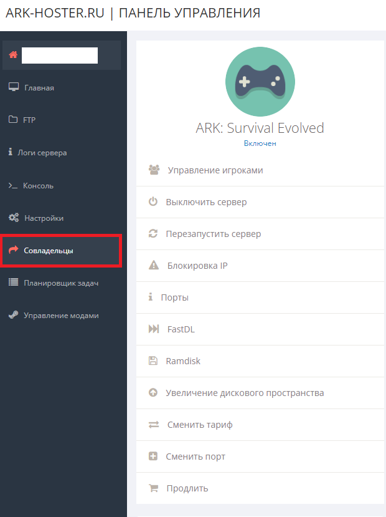Click the terminal prompt icon beside Консоль

(13, 186)
